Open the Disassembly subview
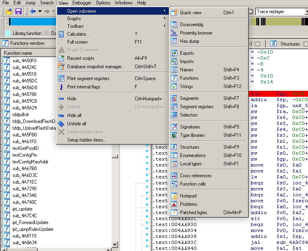 [209, 25]
